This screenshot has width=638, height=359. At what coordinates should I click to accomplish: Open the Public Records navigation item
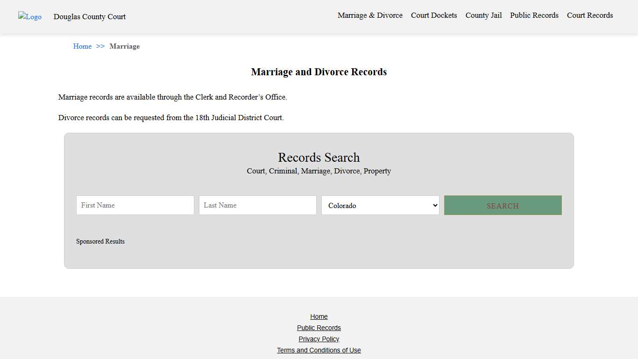click(534, 15)
